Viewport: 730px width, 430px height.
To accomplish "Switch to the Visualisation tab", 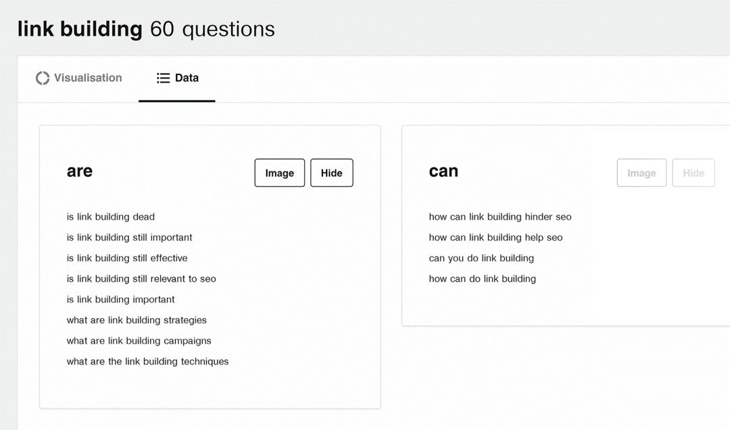I will pos(79,78).
